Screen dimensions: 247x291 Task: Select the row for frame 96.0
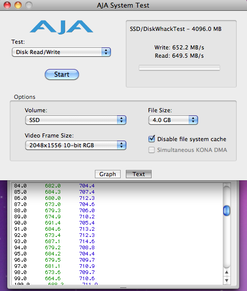pos(117,260)
